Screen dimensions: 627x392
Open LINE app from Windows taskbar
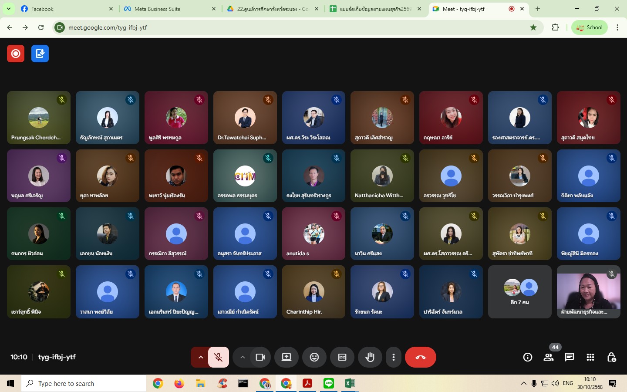[x=329, y=383]
